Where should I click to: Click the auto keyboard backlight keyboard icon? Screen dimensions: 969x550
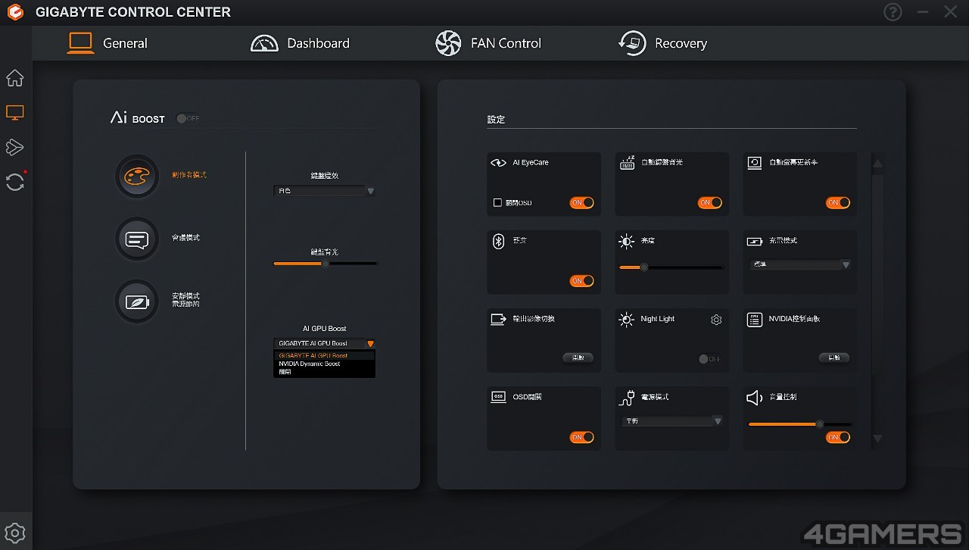pyautogui.click(x=627, y=162)
